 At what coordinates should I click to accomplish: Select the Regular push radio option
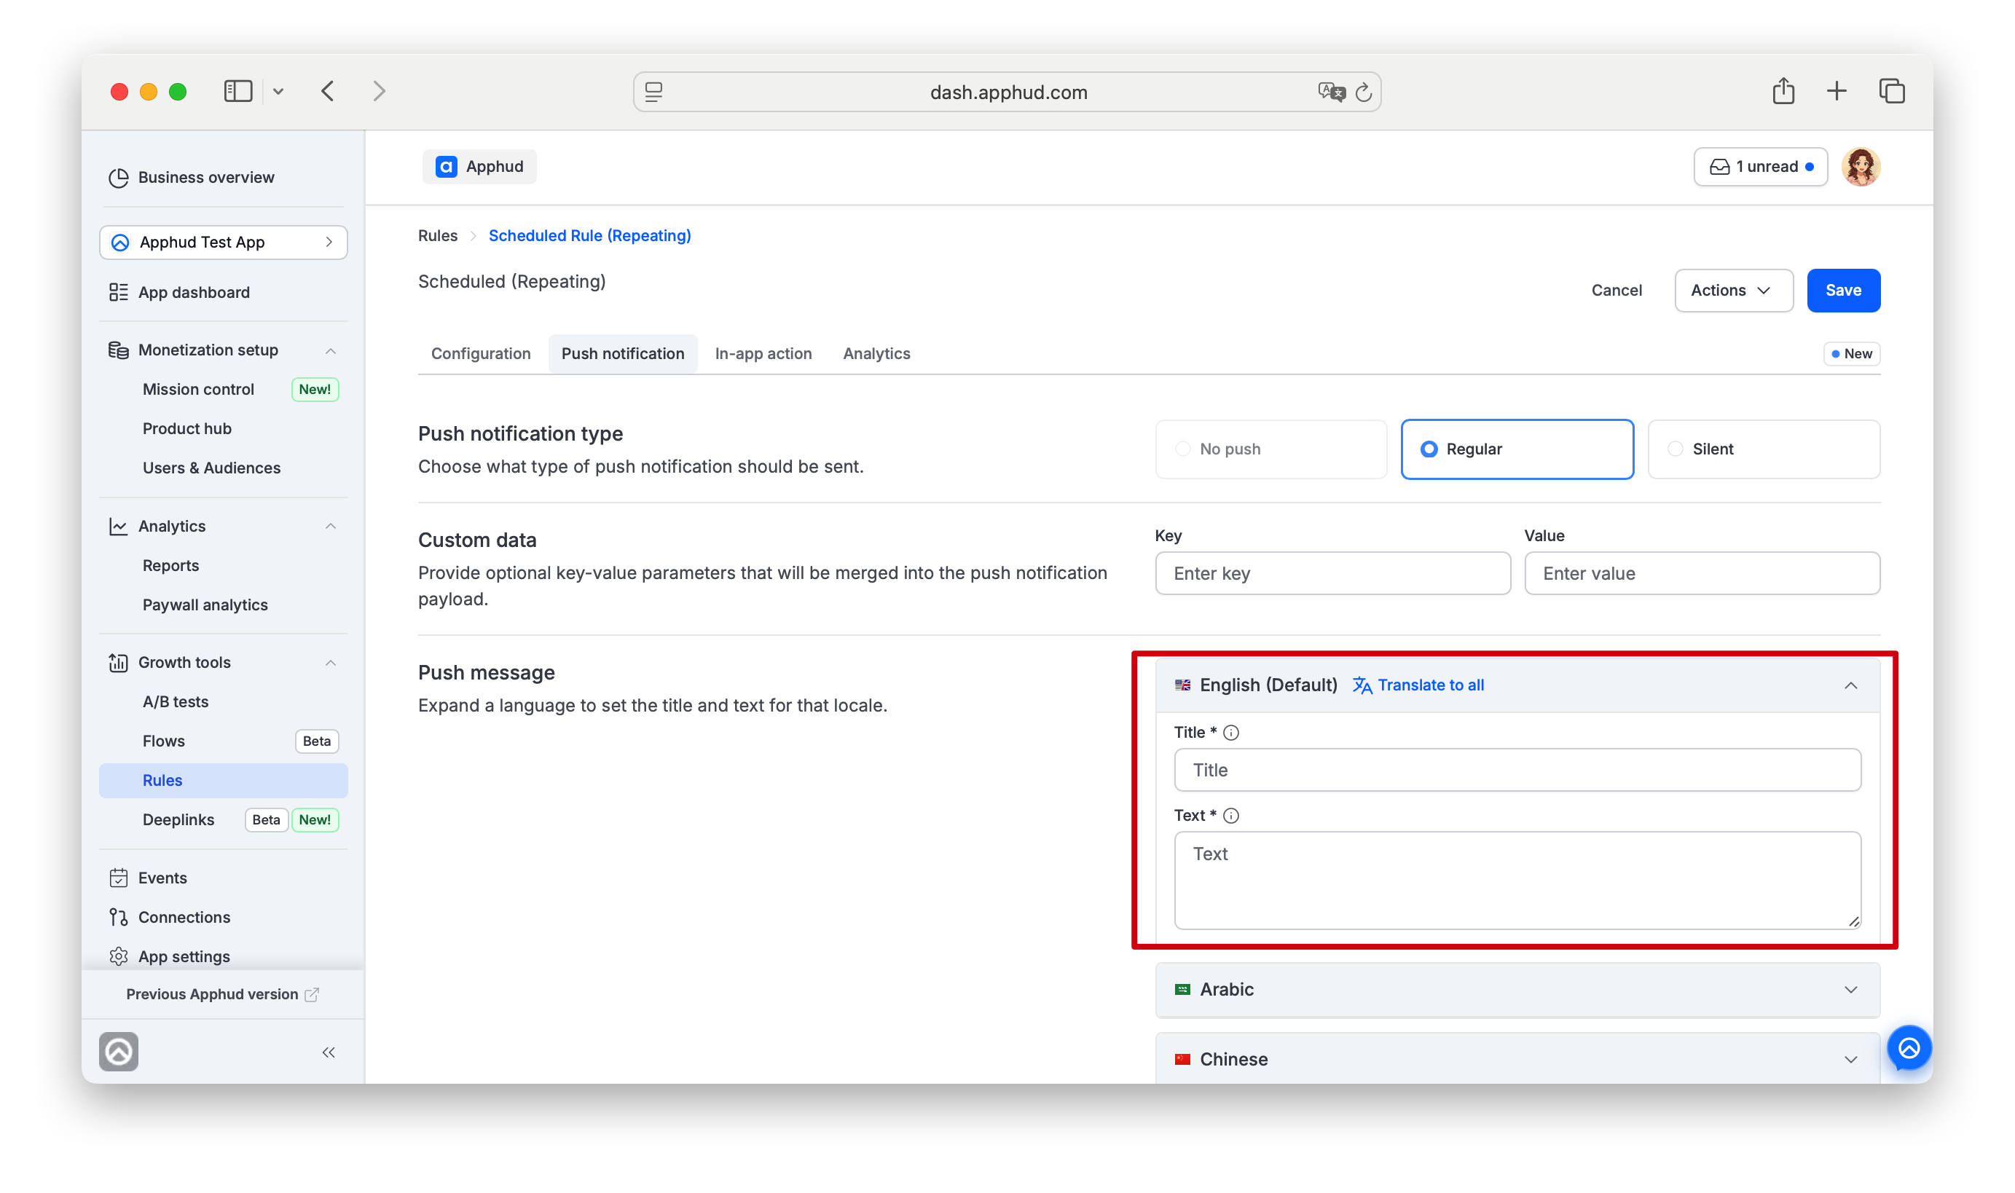point(1517,449)
